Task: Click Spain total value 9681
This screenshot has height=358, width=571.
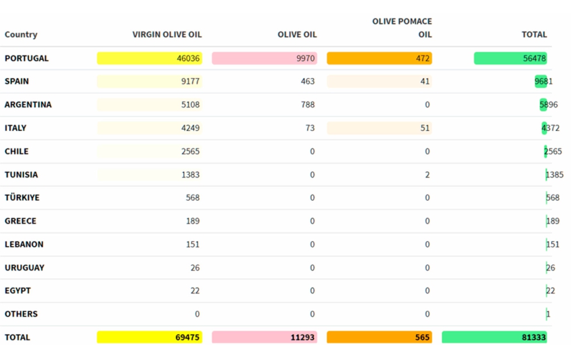Action: click(x=543, y=81)
